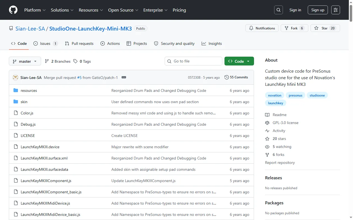353x220 pixels.
Task: Expand the Enterprise menu
Action: (156, 10)
